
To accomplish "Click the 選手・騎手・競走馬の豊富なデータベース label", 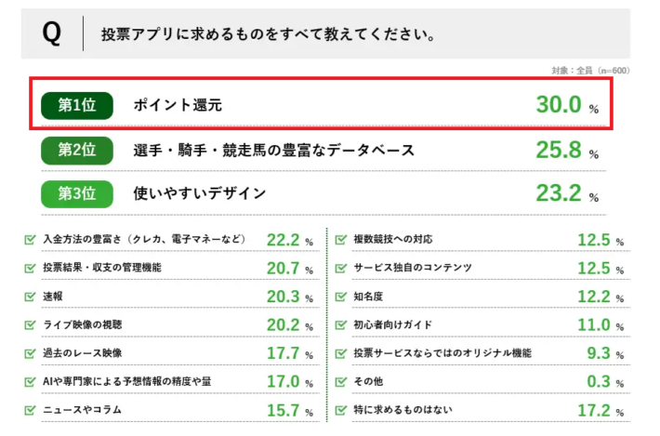I will click(x=273, y=150).
